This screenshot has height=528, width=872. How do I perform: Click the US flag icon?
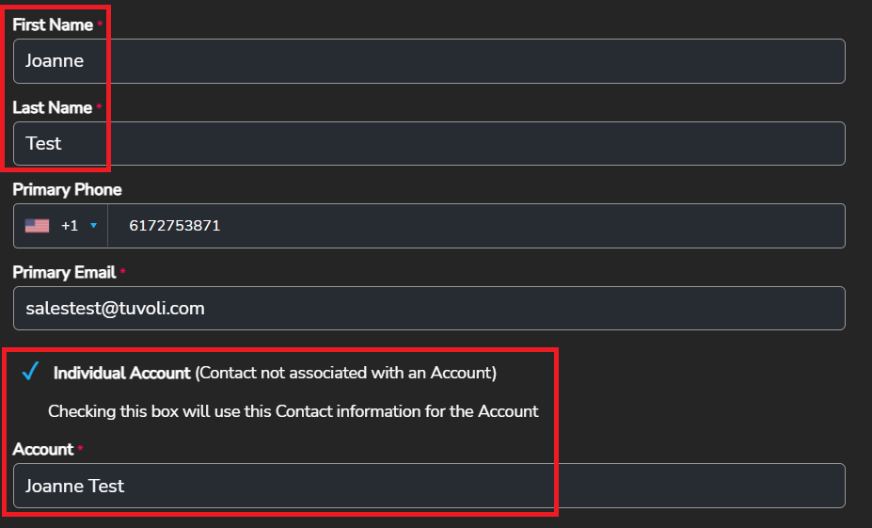point(37,226)
